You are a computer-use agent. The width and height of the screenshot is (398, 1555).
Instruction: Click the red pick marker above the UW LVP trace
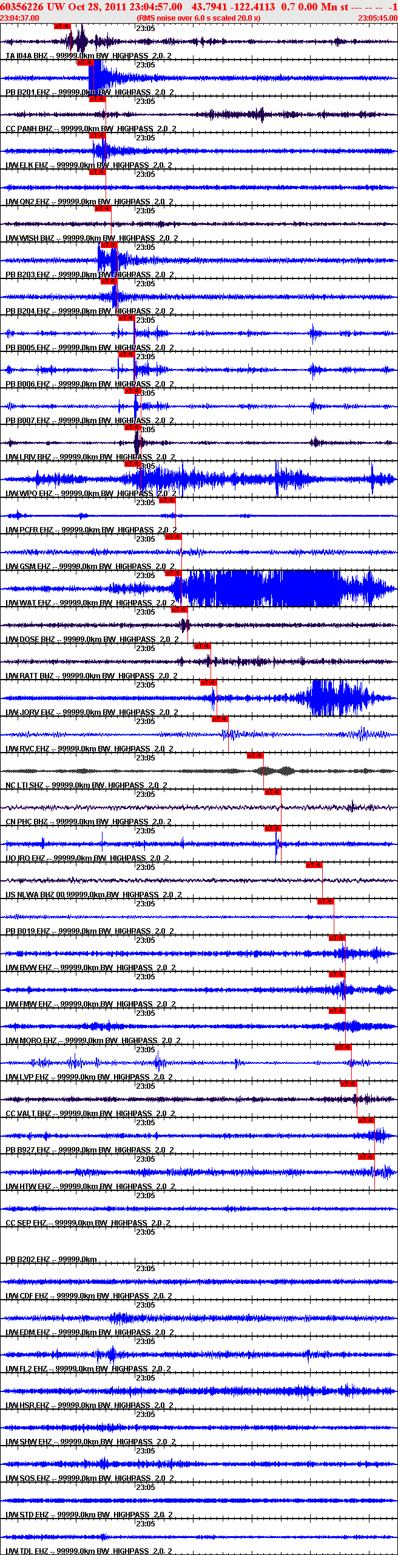pos(343,1047)
